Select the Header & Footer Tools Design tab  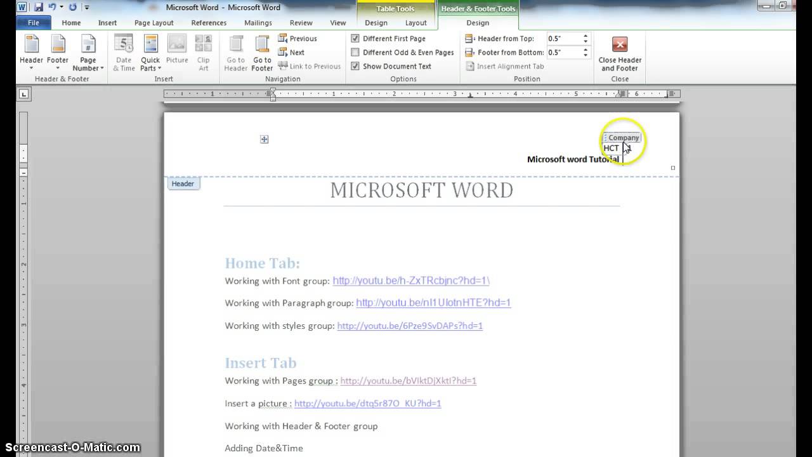pos(478,23)
